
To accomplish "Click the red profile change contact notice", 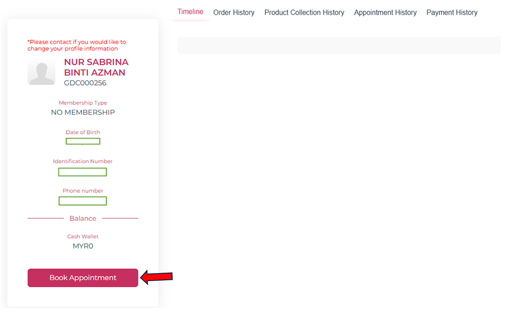I will pos(76,45).
